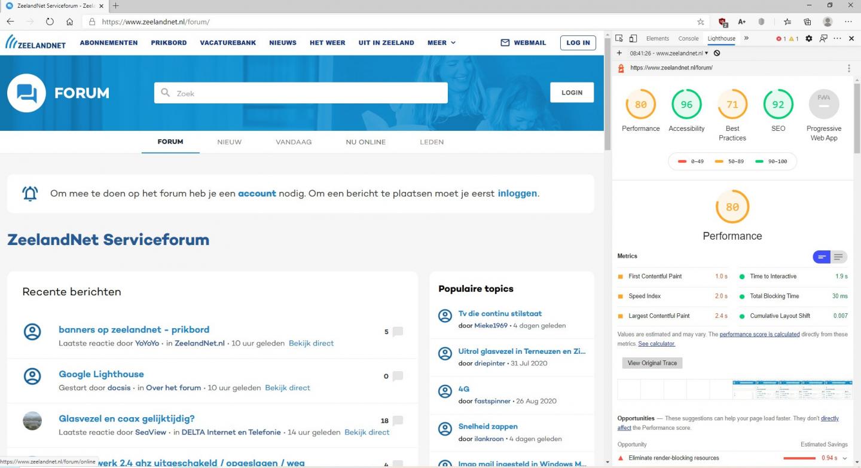Screen dimensions: 861x468
Task: Select the FORUM tab
Action: point(170,142)
